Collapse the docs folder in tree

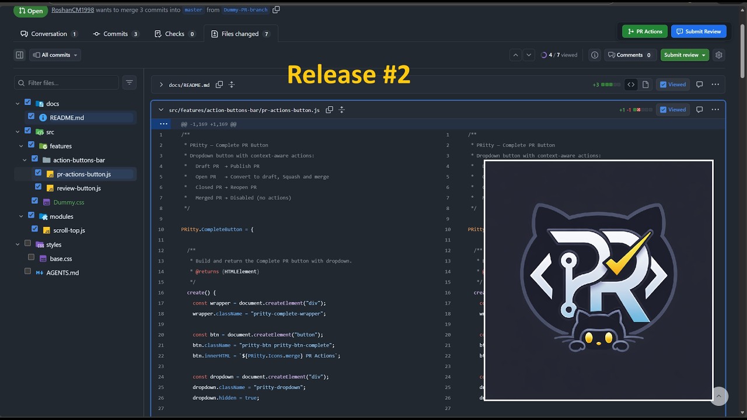click(x=18, y=104)
